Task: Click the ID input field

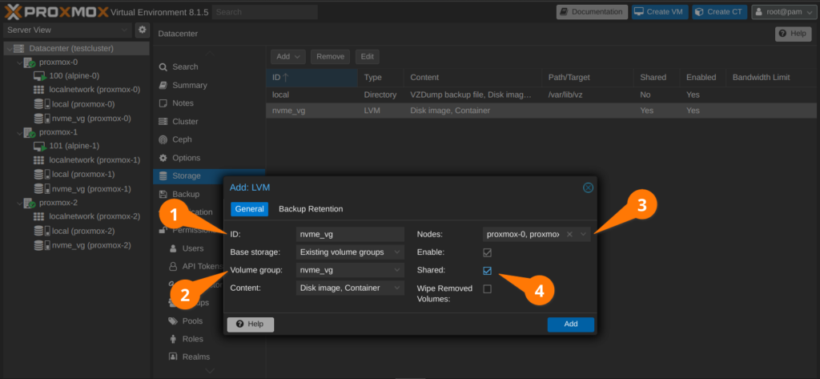Action: coord(350,235)
